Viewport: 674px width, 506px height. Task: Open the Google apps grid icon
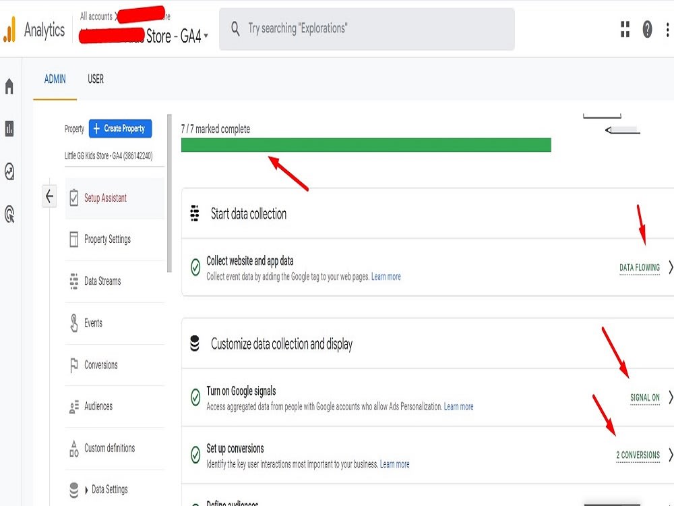pyautogui.click(x=625, y=29)
